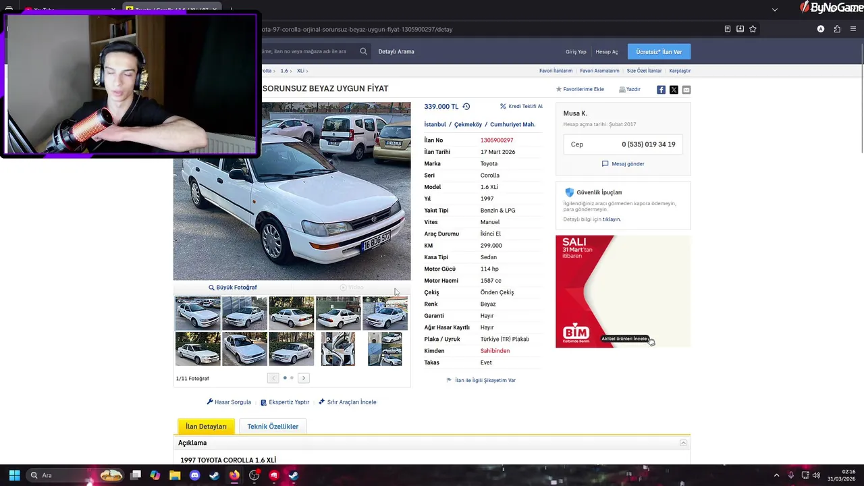Viewport: 864px width, 486px height.
Task: Click Aktüel ürünleri incele on BİM ad
Action: (x=624, y=339)
